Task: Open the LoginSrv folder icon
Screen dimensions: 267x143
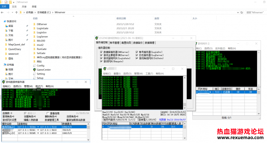Action: click(x=34, y=32)
